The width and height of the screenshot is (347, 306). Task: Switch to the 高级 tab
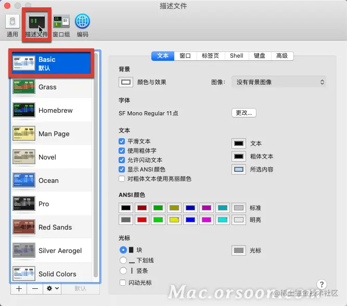click(282, 56)
